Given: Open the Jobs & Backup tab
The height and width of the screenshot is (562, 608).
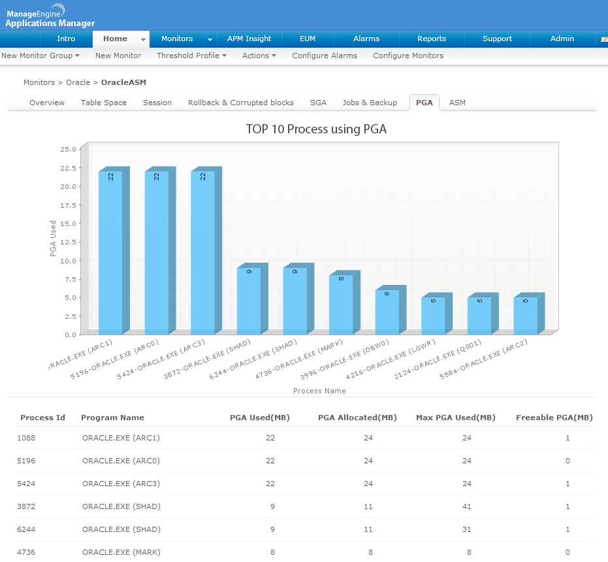Looking at the screenshot, I should click(x=370, y=103).
